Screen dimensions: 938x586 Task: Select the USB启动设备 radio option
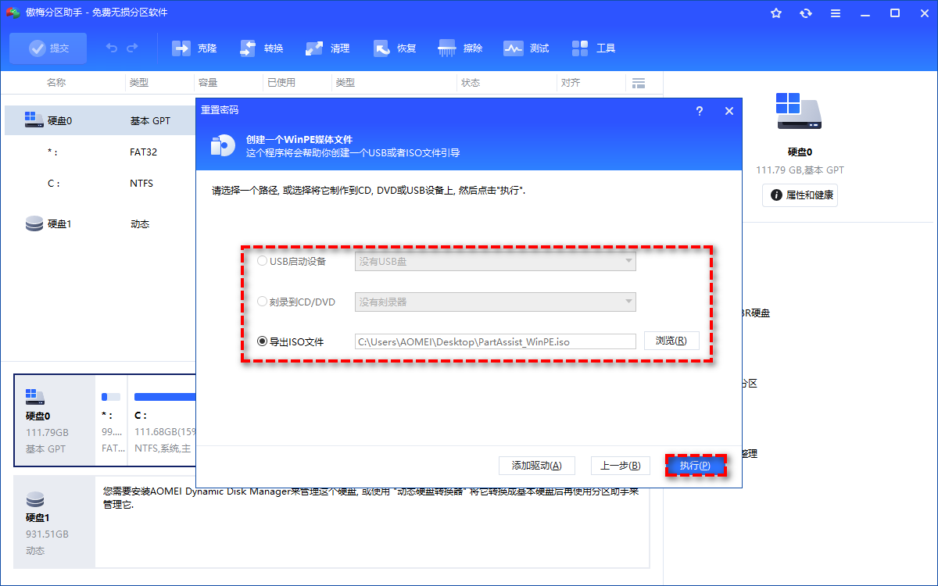263,261
